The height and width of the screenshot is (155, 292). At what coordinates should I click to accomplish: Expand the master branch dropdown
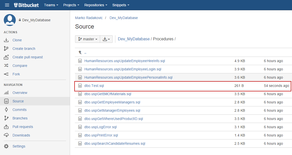(x=88, y=39)
